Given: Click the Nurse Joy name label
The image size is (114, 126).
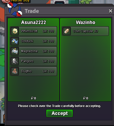Looking at the screenshot, I should click(x=21, y=1).
